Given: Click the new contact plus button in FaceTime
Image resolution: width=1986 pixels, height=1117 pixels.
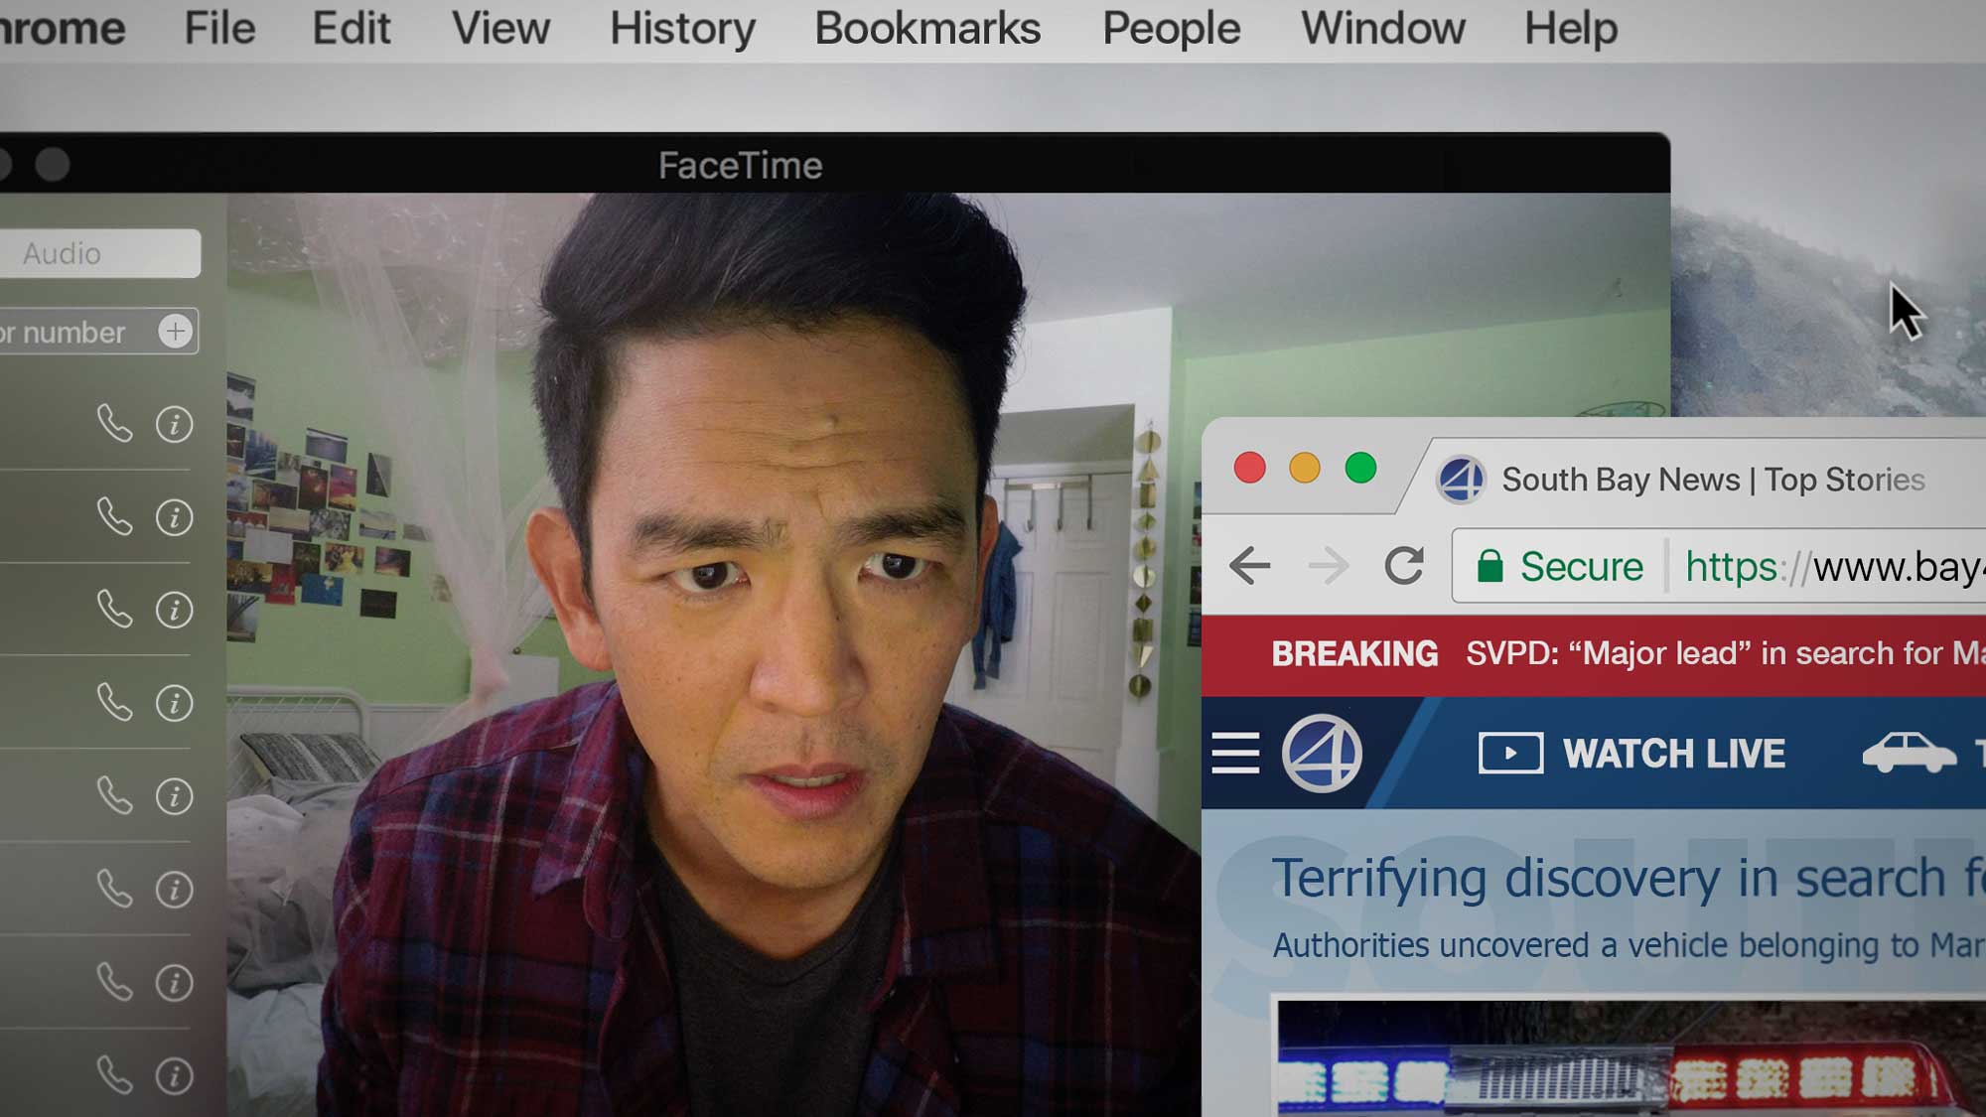Looking at the screenshot, I should (x=175, y=332).
